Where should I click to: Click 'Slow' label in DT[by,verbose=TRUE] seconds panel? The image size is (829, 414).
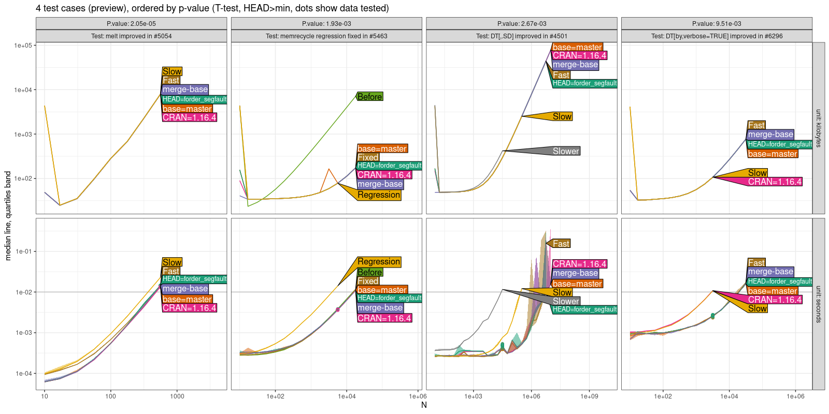757,308
